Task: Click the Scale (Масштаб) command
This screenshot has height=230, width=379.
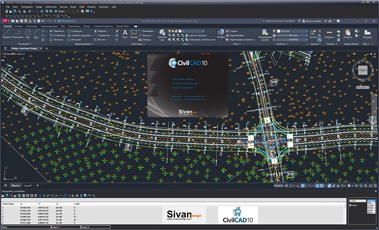Action: click(x=74, y=40)
